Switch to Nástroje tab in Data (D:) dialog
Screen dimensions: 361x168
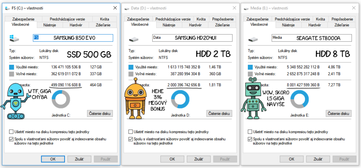click(x=171, y=25)
